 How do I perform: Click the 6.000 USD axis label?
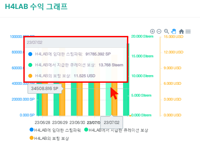172,83
